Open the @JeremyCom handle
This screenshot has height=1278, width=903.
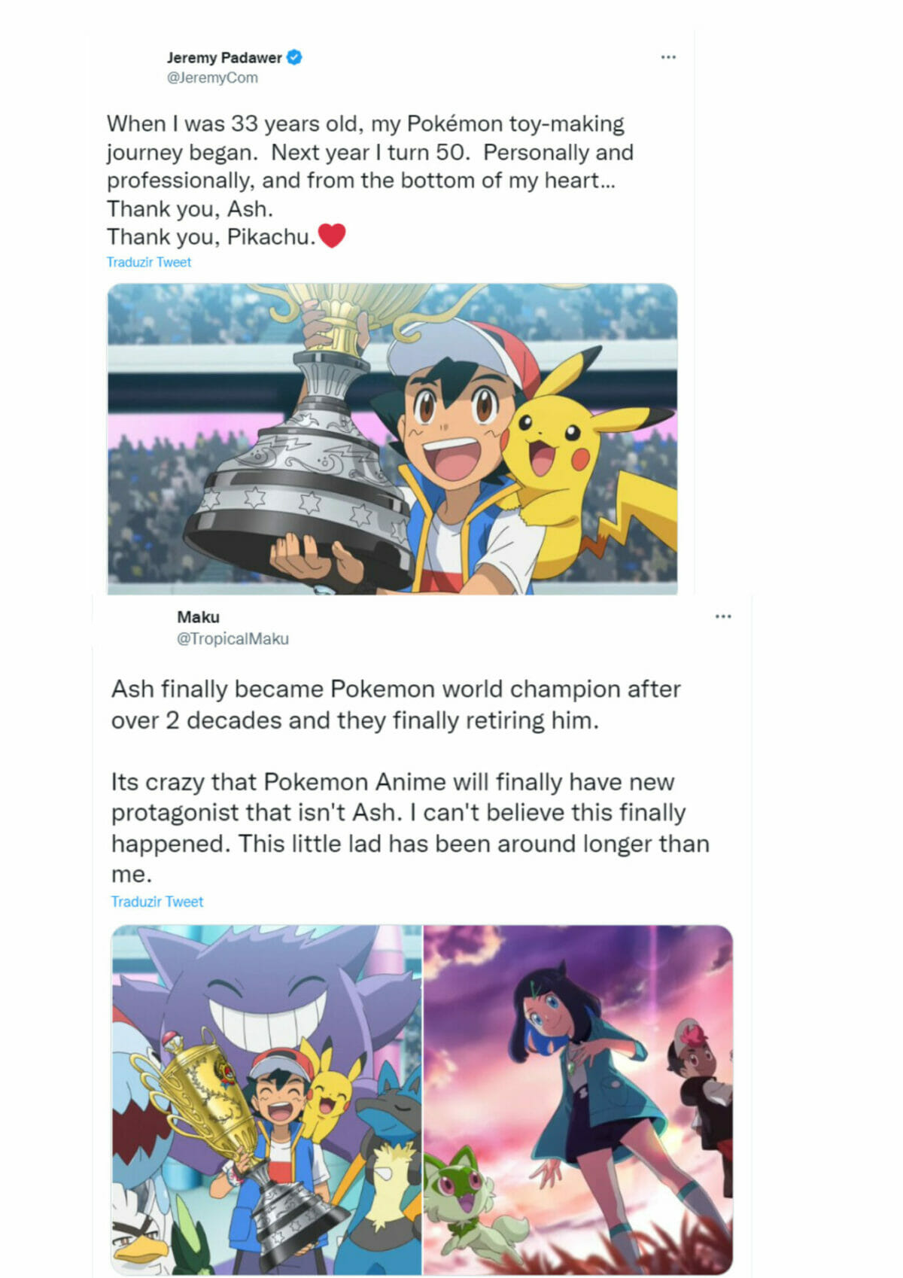(x=212, y=78)
